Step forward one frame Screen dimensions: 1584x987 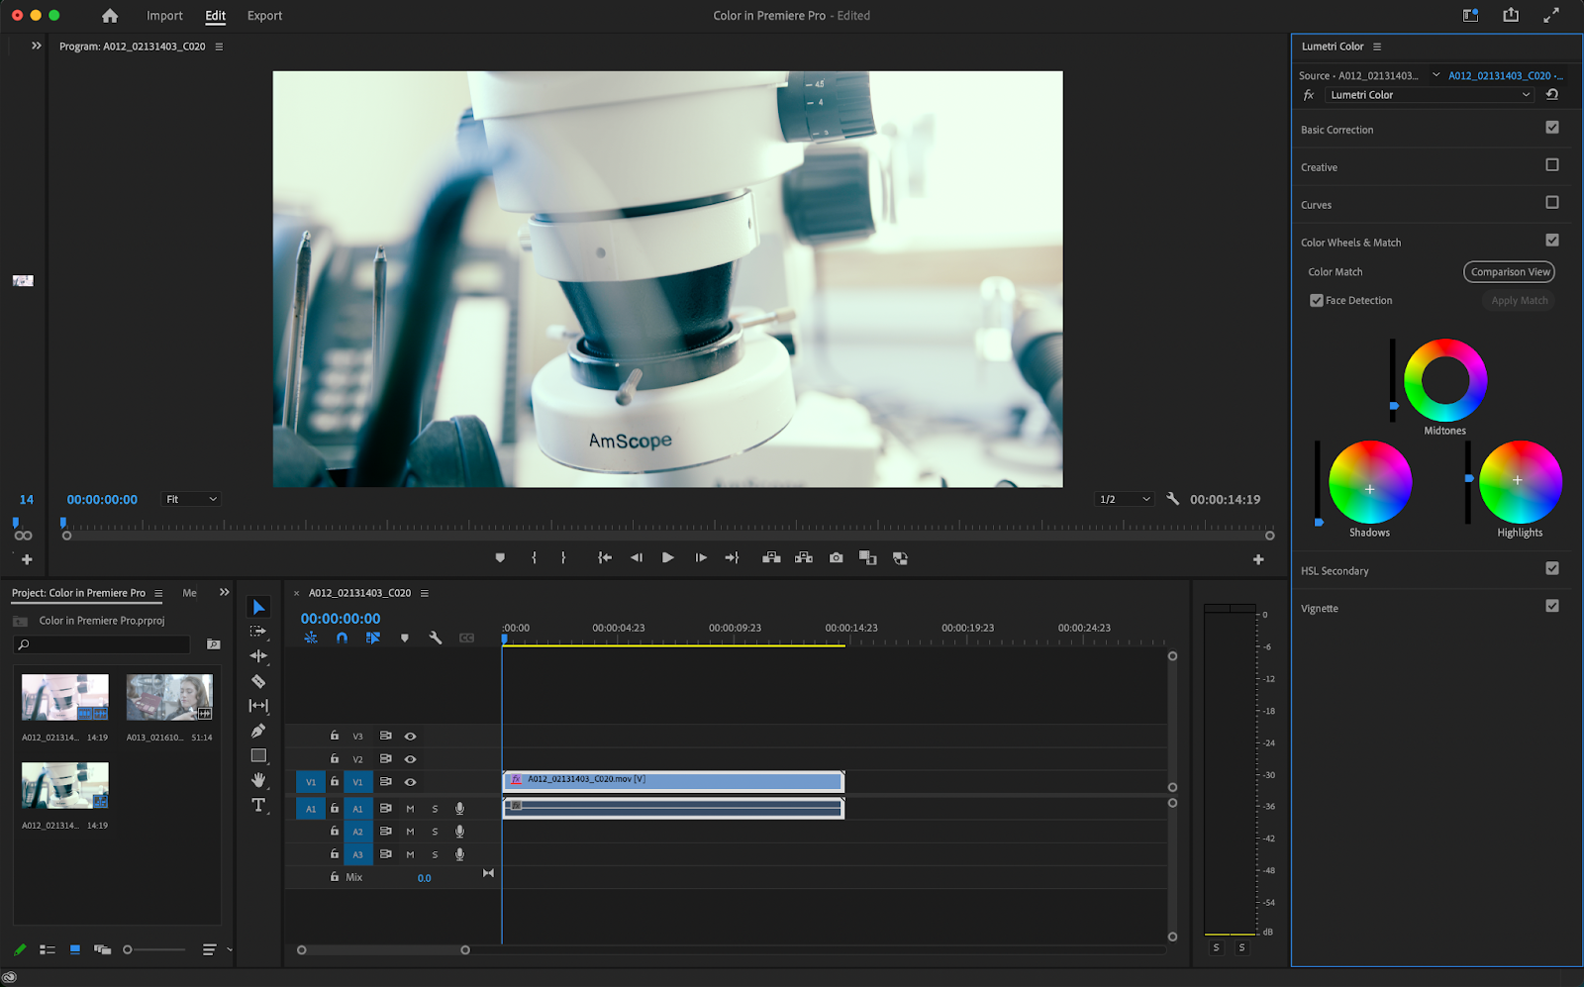(x=701, y=558)
